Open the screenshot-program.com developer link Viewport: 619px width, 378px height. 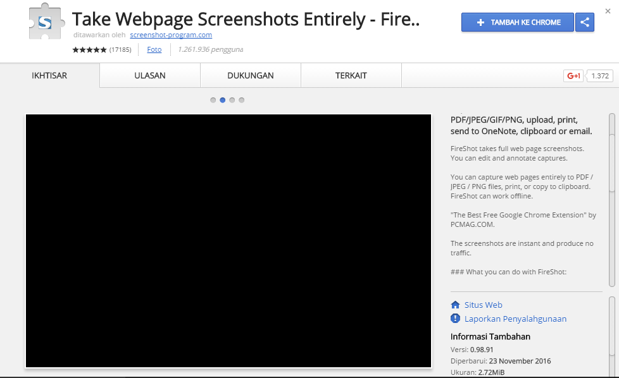coord(171,35)
